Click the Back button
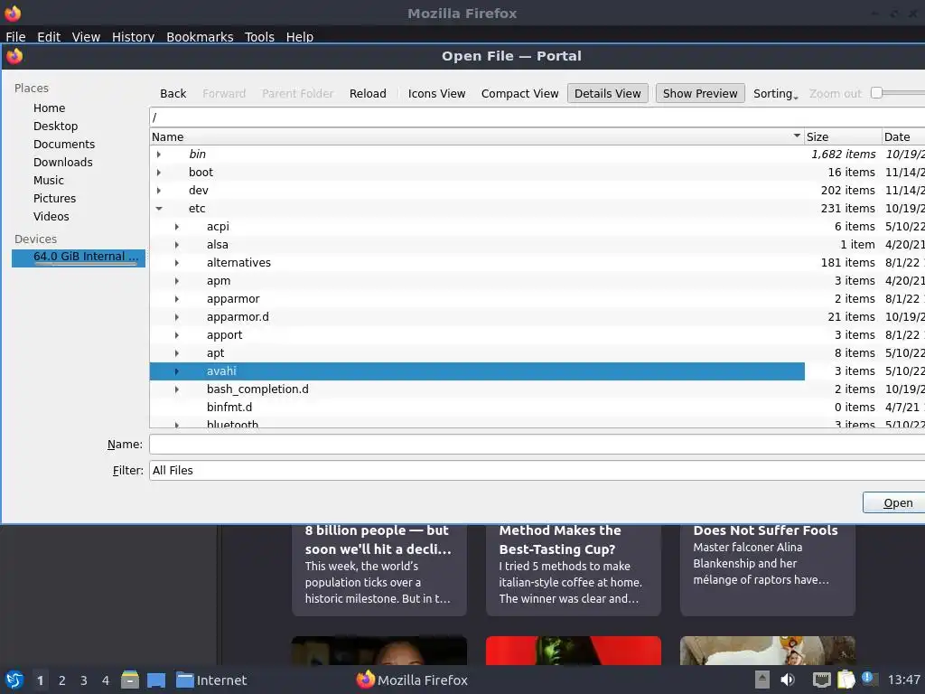The height and width of the screenshot is (694, 925). (173, 93)
